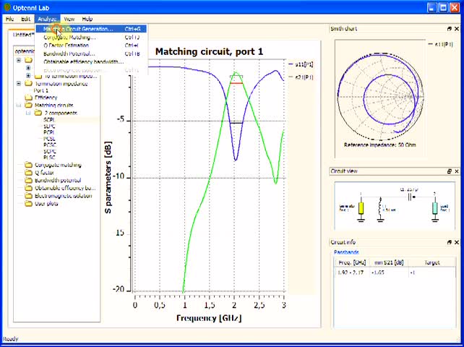
Task: Click the Target column header
Action: (x=432, y=262)
